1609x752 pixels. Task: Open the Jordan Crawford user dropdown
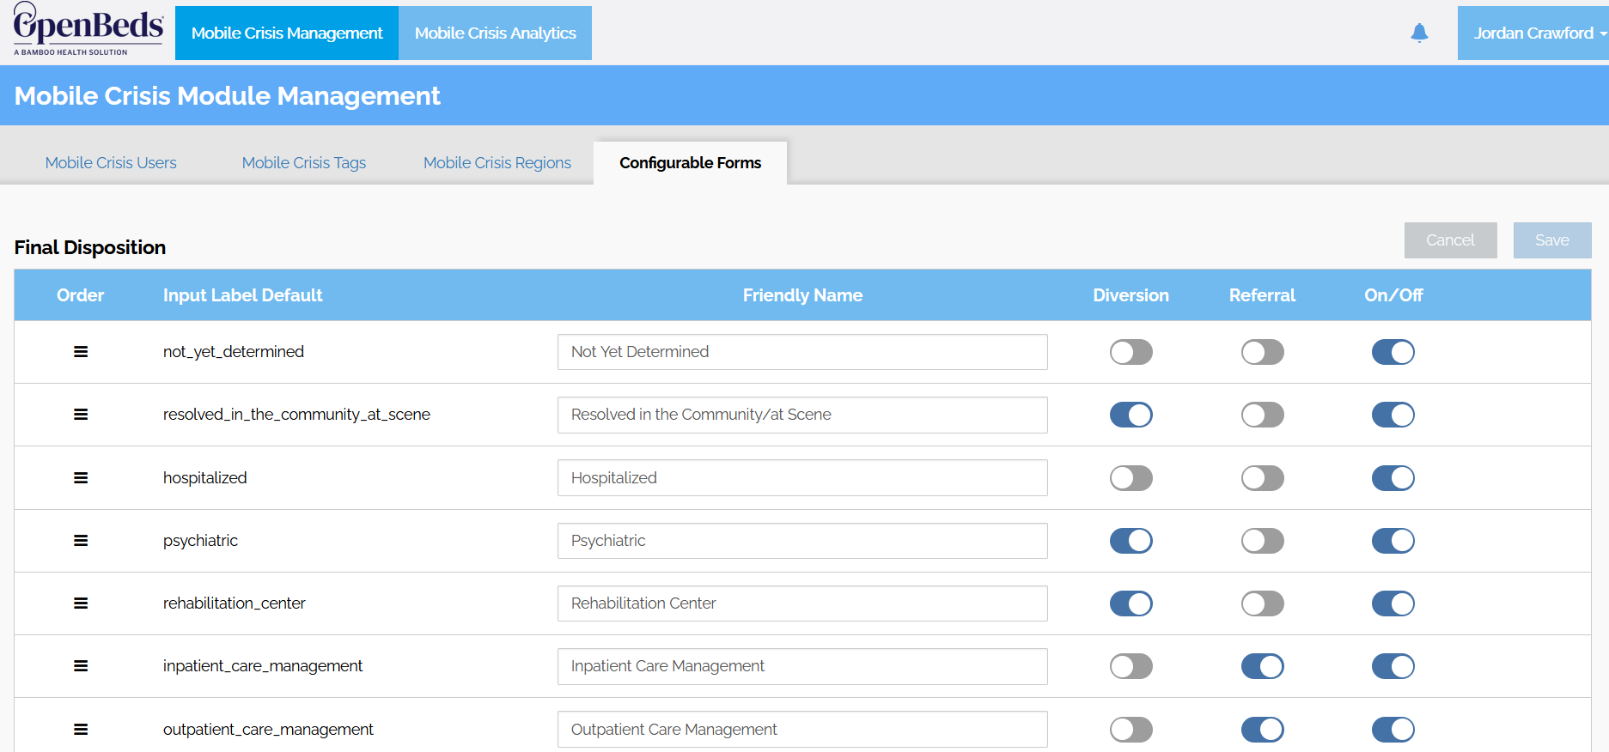coord(1533,33)
